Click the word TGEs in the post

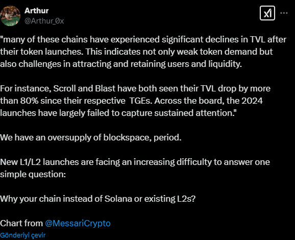[140, 101]
